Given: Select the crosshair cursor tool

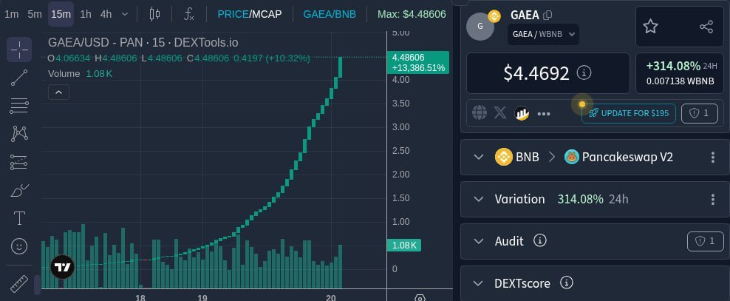Looking at the screenshot, I should click(x=19, y=50).
